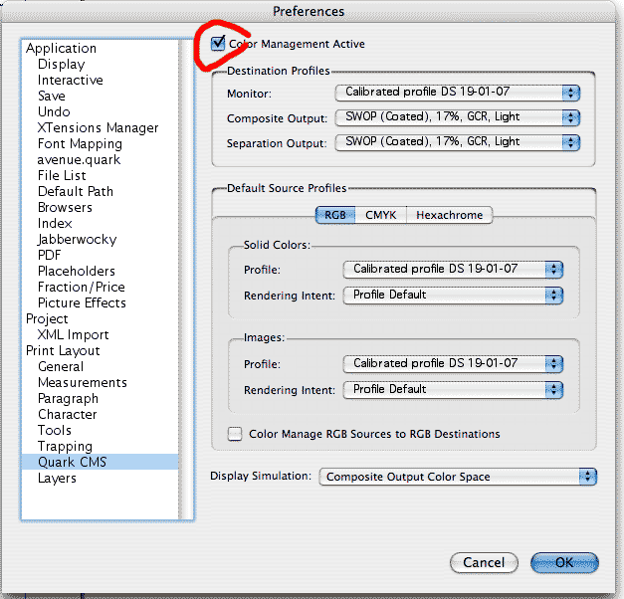Select Index preferences

(101, 223)
